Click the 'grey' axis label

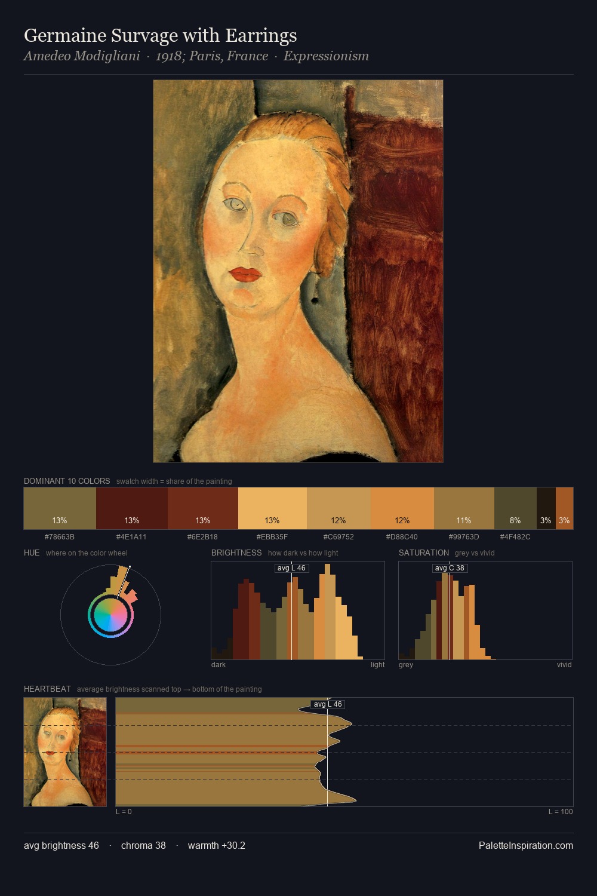[406, 665]
